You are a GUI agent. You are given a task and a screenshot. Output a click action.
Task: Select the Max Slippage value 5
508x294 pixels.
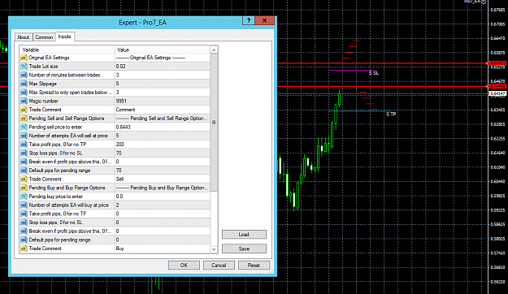pos(163,84)
